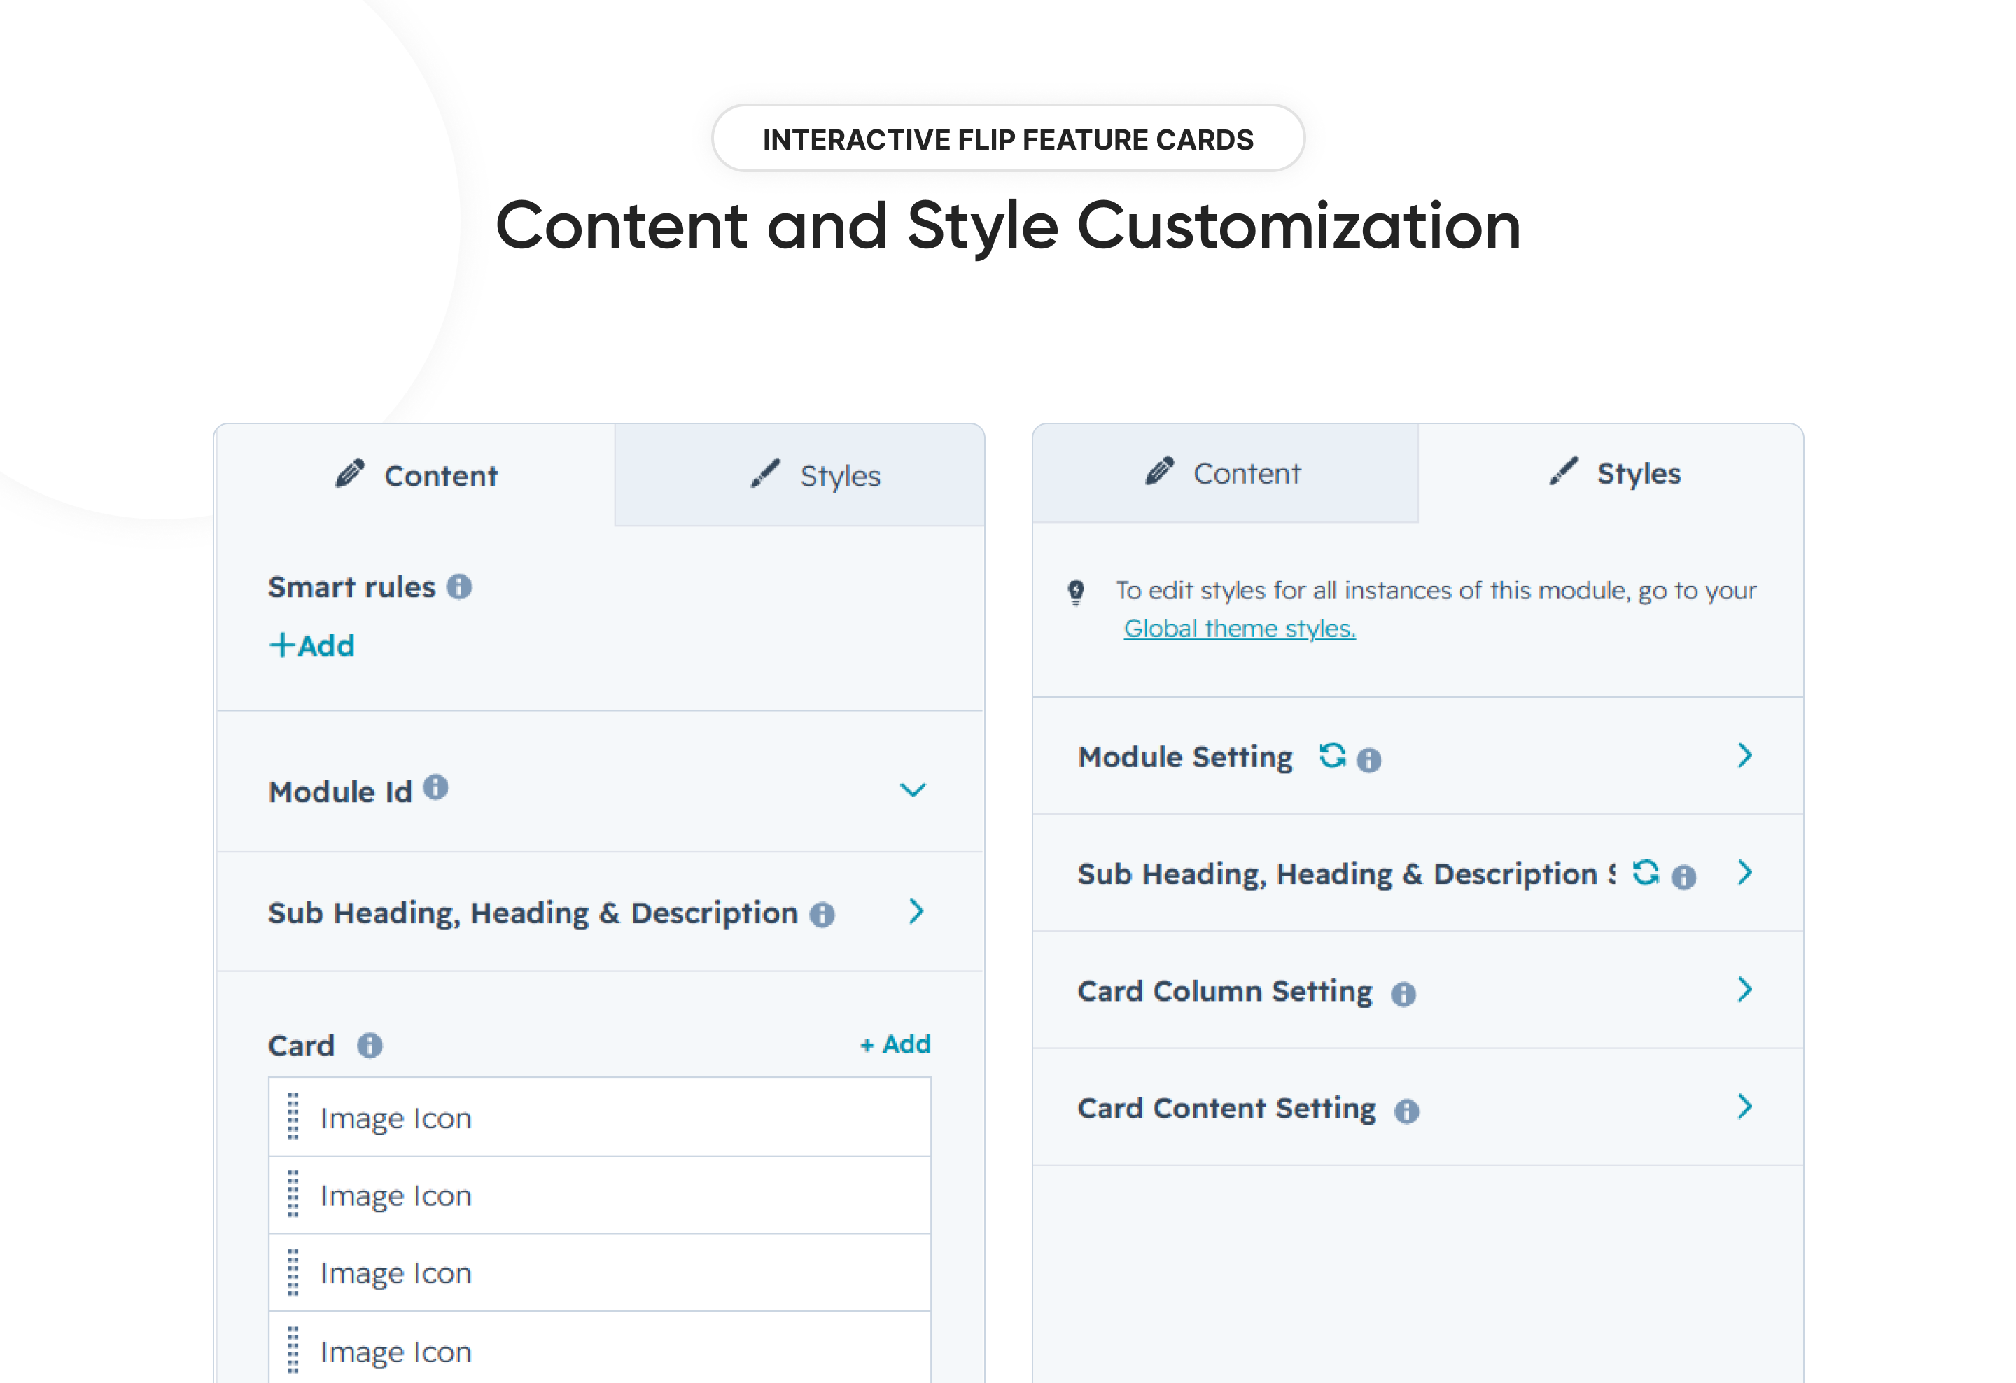The height and width of the screenshot is (1383, 2016).
Task: Click the Smart rules label
Action: click(351, 587)
